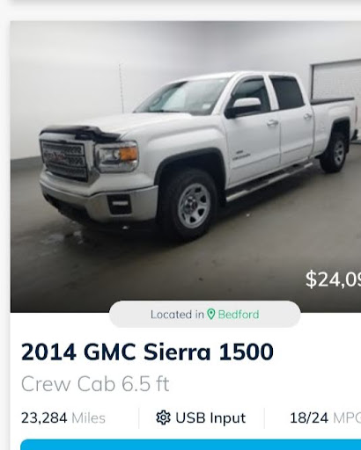This screenshot has height=450, width=361.
Task: Click the Crew Cab 6.5 ft subtitle
Action: tap(95, 383)
